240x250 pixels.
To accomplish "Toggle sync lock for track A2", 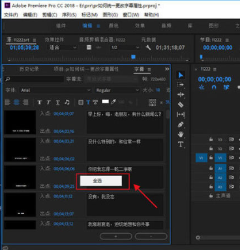I will (x=231, y=177).
